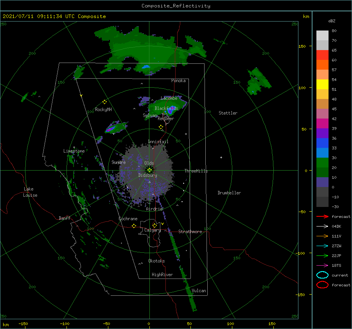Click the Innisfail town label
The image size is (352, 329).
pyautogui.click(x=158, y=142)
